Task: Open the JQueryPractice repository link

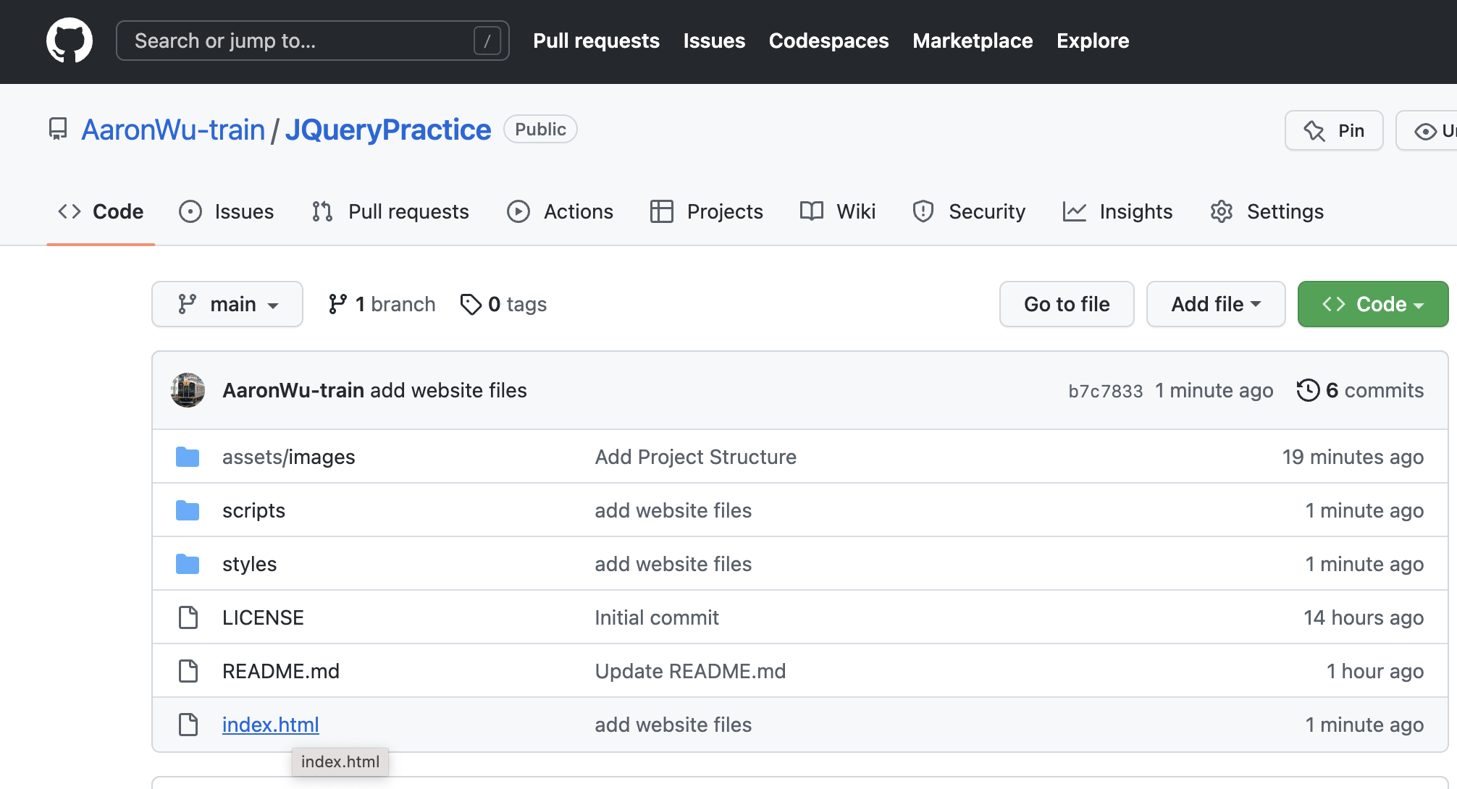Action: click(x=388, y=130)
